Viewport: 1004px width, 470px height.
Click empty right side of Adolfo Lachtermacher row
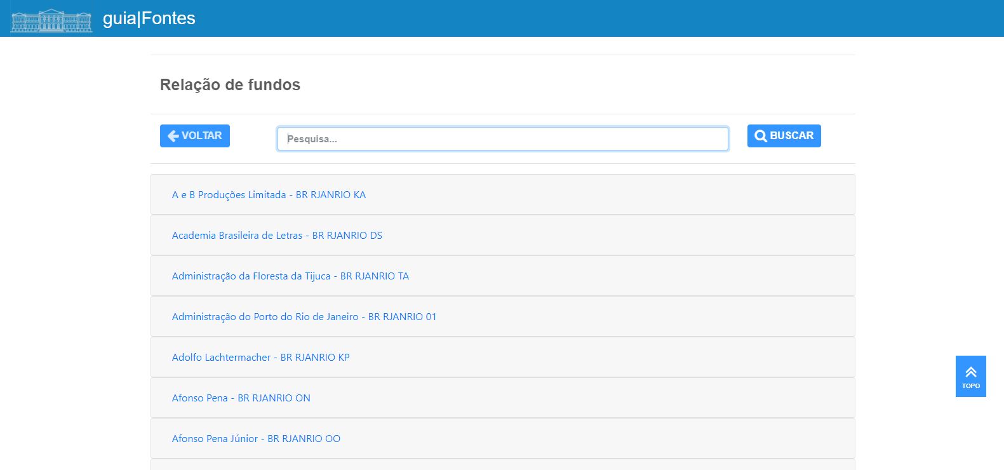click(x=635, y=358)
